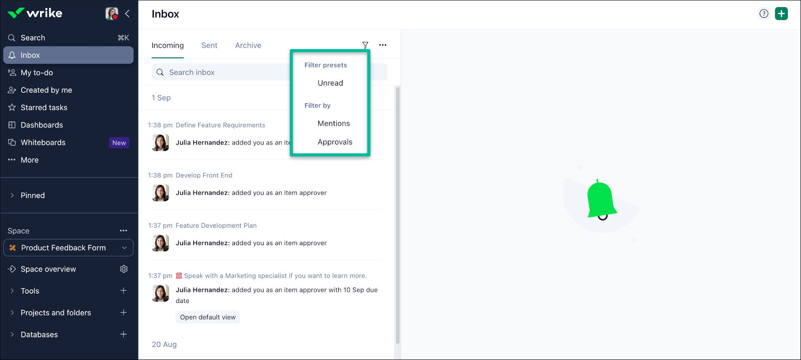The height and width of the screenshot is (360, 801).
Task: Open the user profile avatar
Action: (112, 14)
